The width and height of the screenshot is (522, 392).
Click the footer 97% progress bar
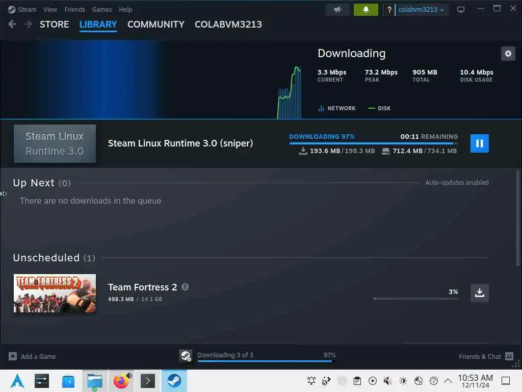point(267,361)
